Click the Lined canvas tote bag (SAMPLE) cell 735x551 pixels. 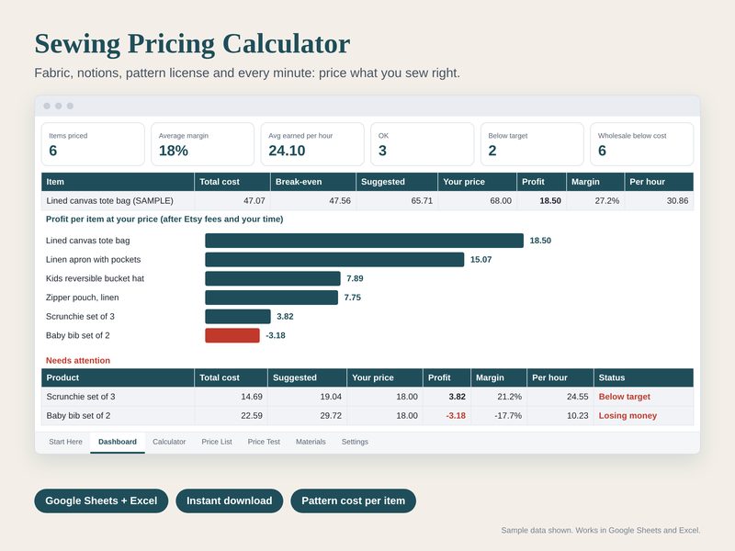click(118, 200)
